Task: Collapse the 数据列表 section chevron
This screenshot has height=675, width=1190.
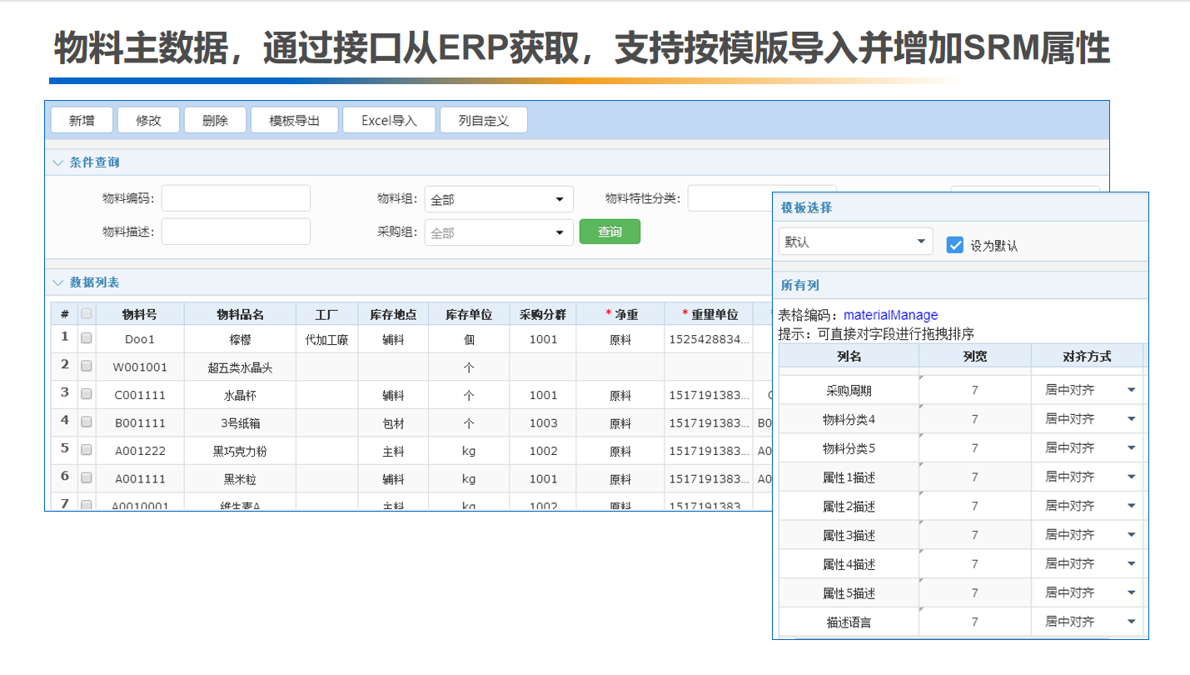Action: (x=57, y=282)
